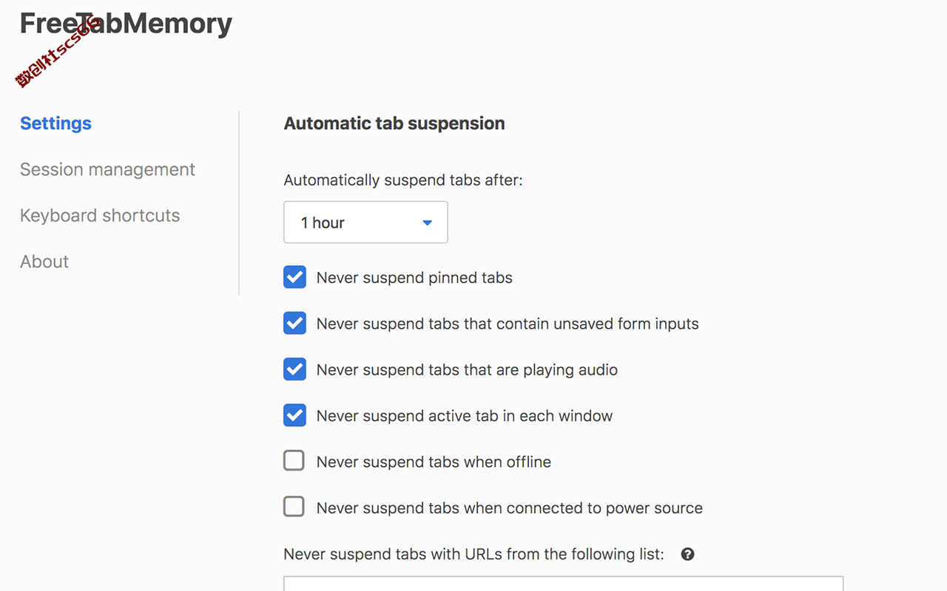Viewport: 947px width, 591px height.
Task: Open Keyboard shortcuts page
Action: click(x=100, y=216)
